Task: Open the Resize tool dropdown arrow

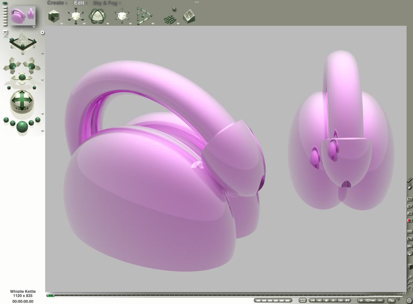Action: click(84, 24)
